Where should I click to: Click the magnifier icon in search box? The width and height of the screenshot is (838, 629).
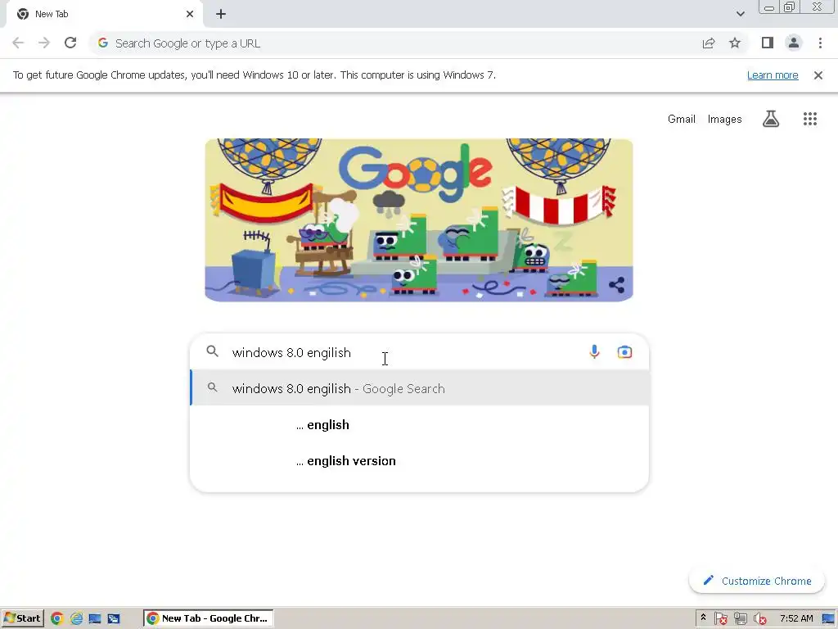213,351
